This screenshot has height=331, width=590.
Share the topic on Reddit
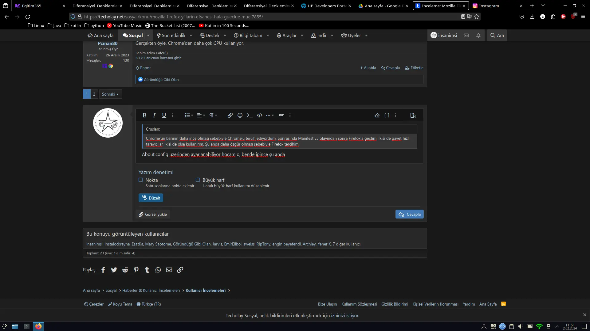125,270
